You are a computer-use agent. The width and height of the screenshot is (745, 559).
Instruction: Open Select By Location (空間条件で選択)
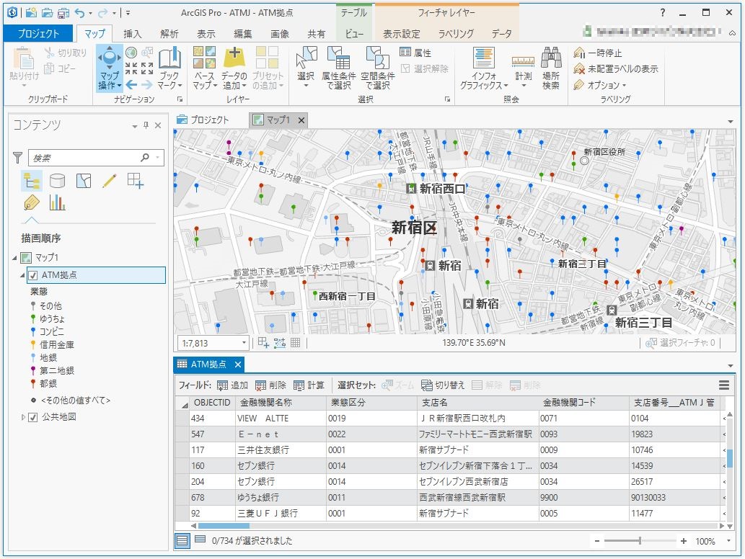click(378, 68)
